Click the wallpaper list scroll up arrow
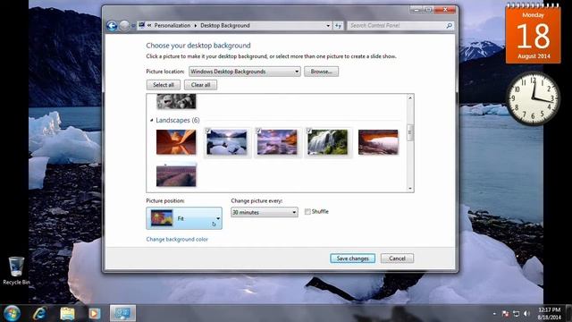The height and width of the screenshot is (322, 572). (x=410, y=97)
